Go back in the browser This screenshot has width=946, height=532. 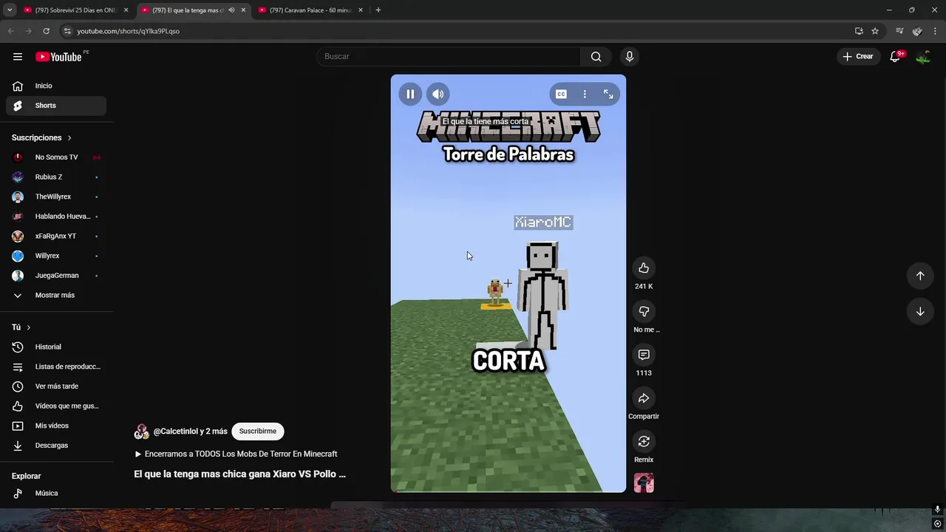[10, 31]
